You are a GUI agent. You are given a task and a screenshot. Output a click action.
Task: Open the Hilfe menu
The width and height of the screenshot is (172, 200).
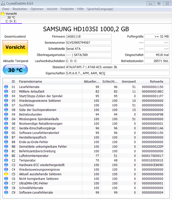81,9
